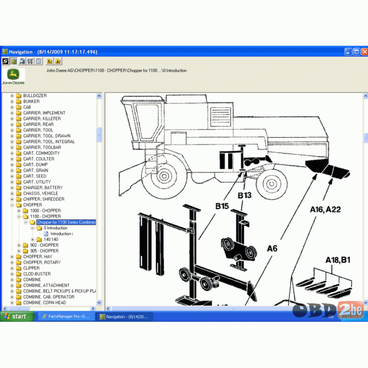Screen dimensions: 368x368
Task: Select the CART, GRAIN tree item
Action: point(35,170)
